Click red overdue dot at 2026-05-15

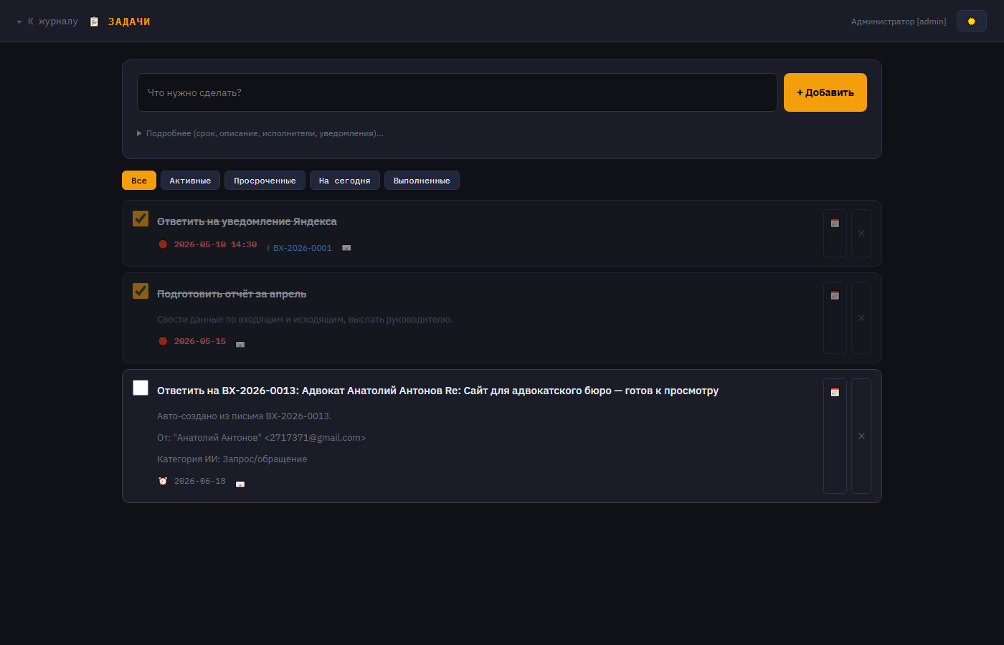[x=163, y=341]
